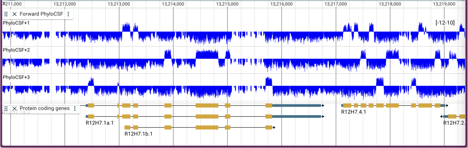Grab the Forward PhyloCSF drag handle

(x=6, y=14)
